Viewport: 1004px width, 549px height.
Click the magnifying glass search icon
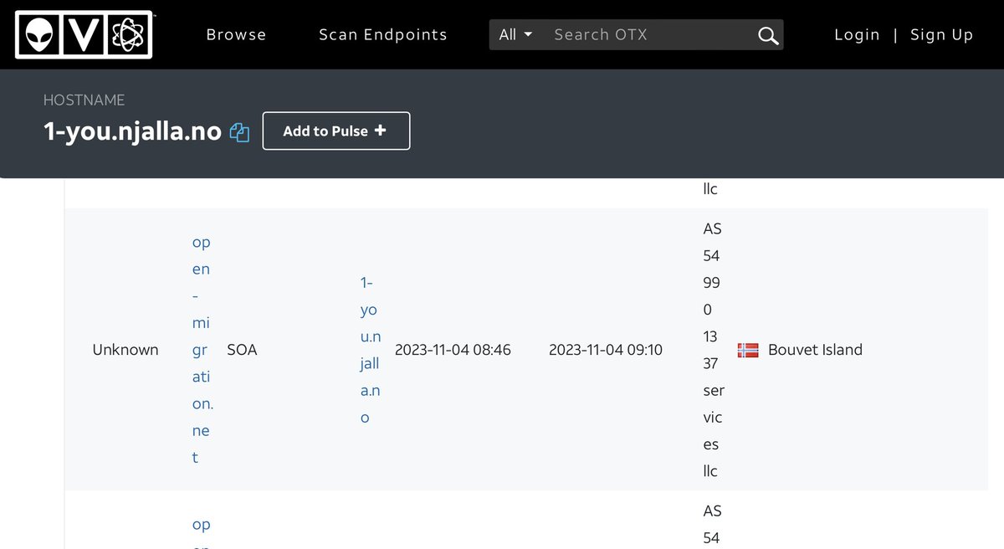coord(767,35)
